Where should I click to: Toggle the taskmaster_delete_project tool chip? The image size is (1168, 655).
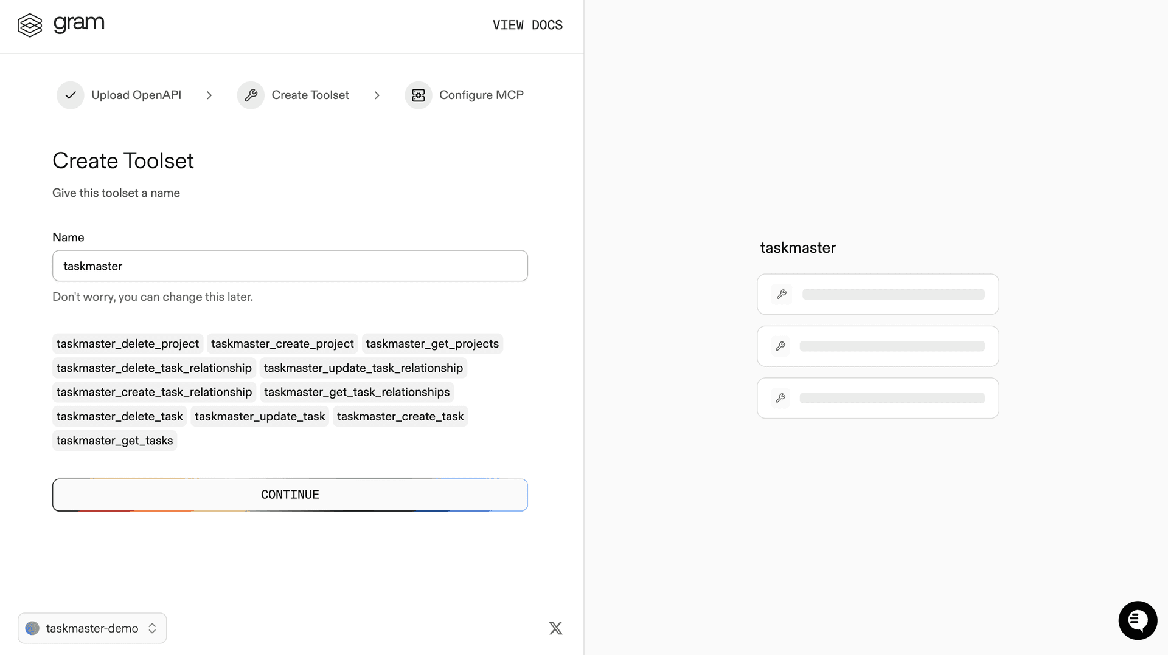tap(127, 343)
